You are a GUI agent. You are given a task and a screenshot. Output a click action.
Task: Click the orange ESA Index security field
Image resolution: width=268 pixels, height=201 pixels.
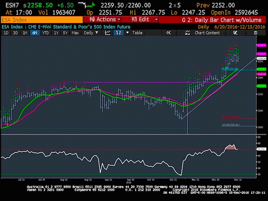pyautogui.click(x=42, y=20)
